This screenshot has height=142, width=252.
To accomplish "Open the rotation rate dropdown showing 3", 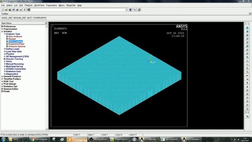I will tap(247, 112).
